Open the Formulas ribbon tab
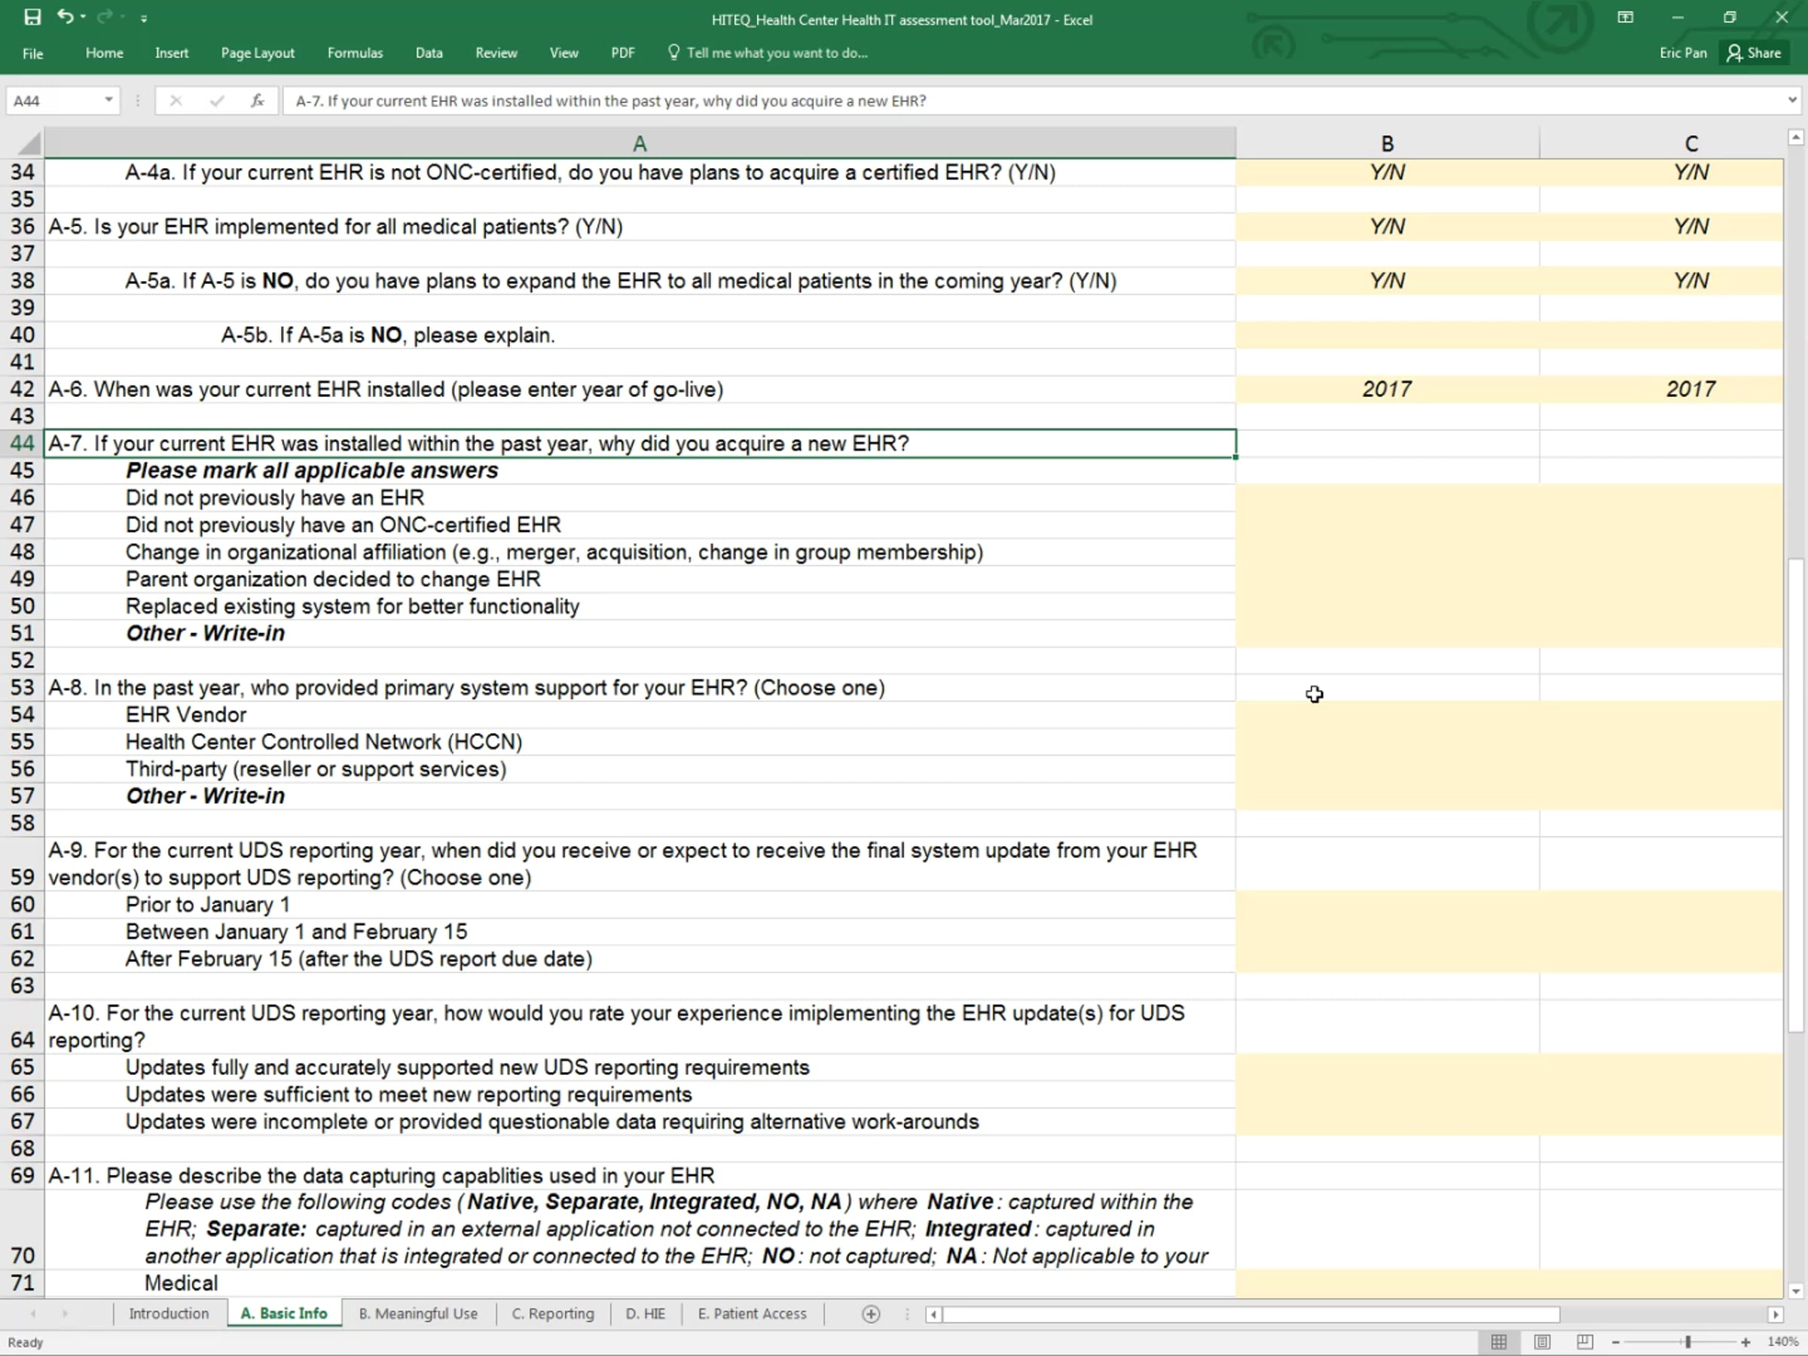The height and width of the screenshot is (1356, 1808). pos(355,53)
